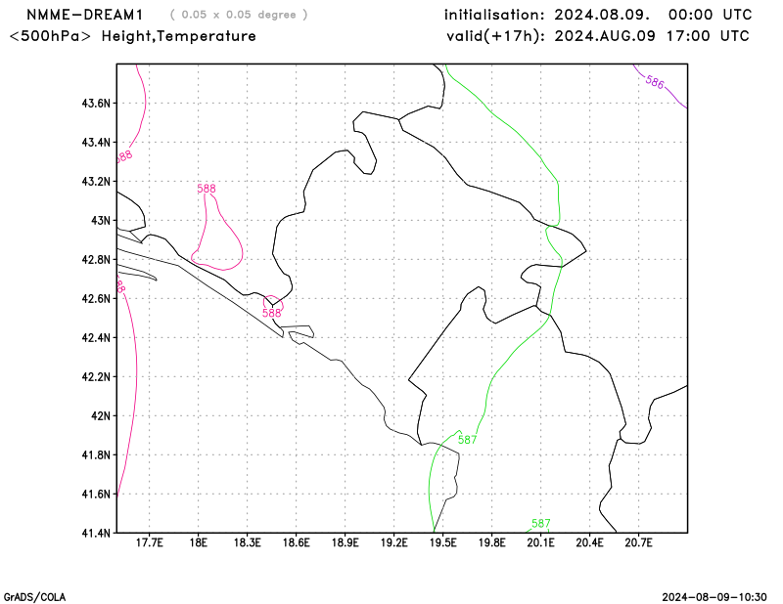Click the 41.8N latitude label
The width and height of the screenshot is (783, 604).
pyautogui.click(x=96, y=454)
